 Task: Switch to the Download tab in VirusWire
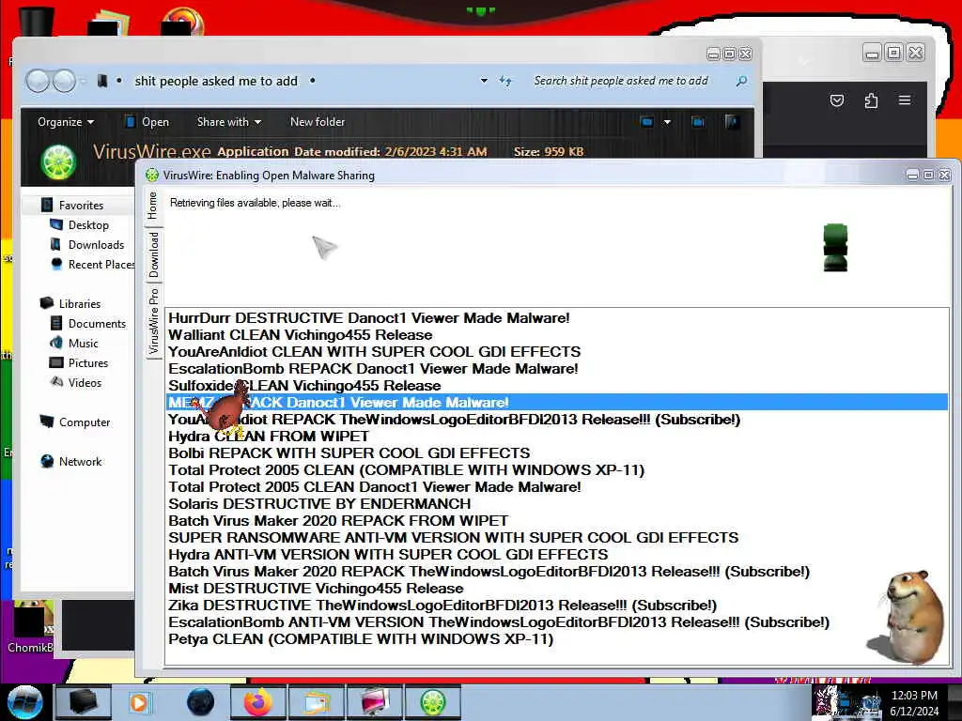pos(153,254)
